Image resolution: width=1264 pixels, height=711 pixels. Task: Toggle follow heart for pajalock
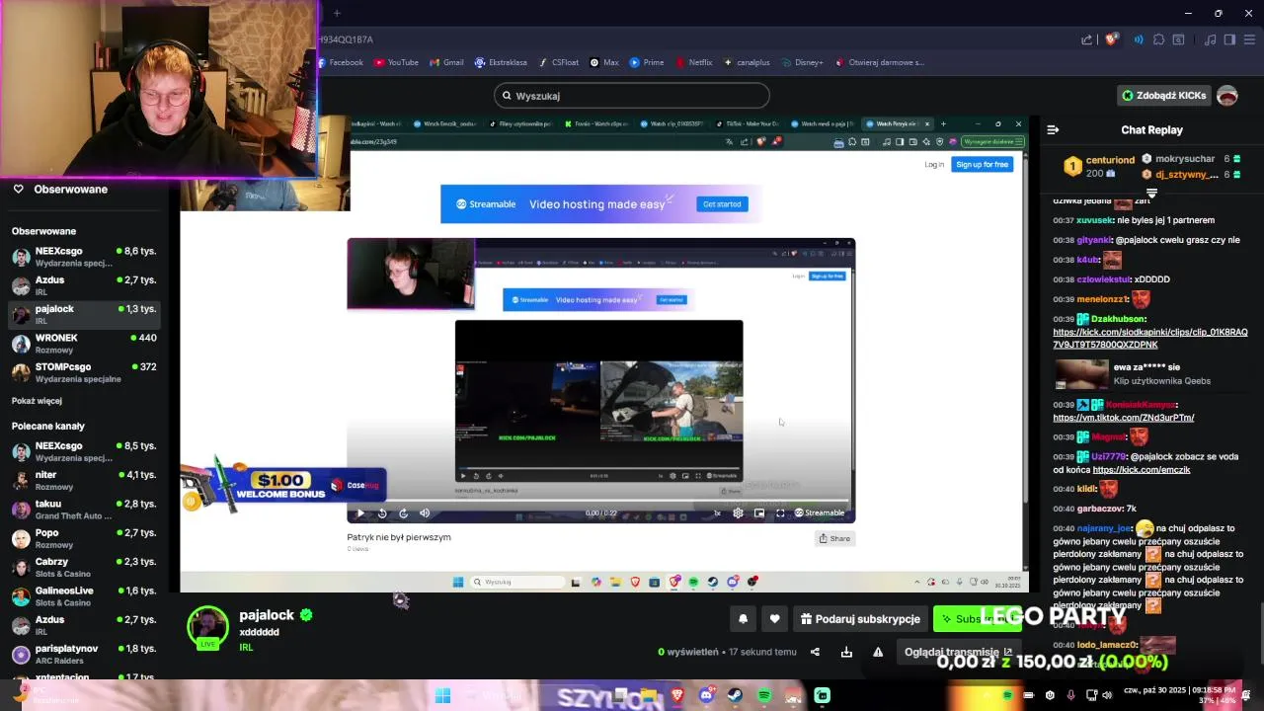click(774, 619)
